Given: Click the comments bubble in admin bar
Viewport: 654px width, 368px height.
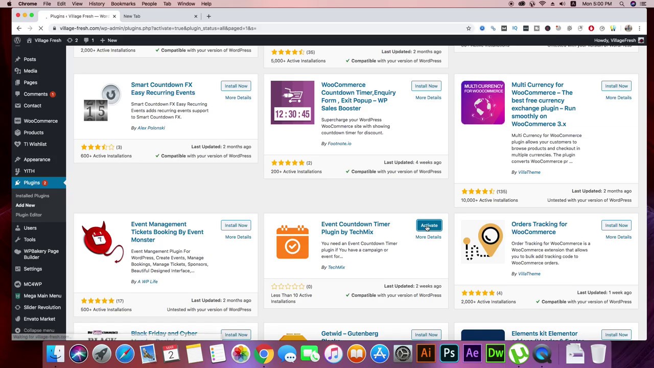Looking at the screenshot, I should tap(89, 40).
